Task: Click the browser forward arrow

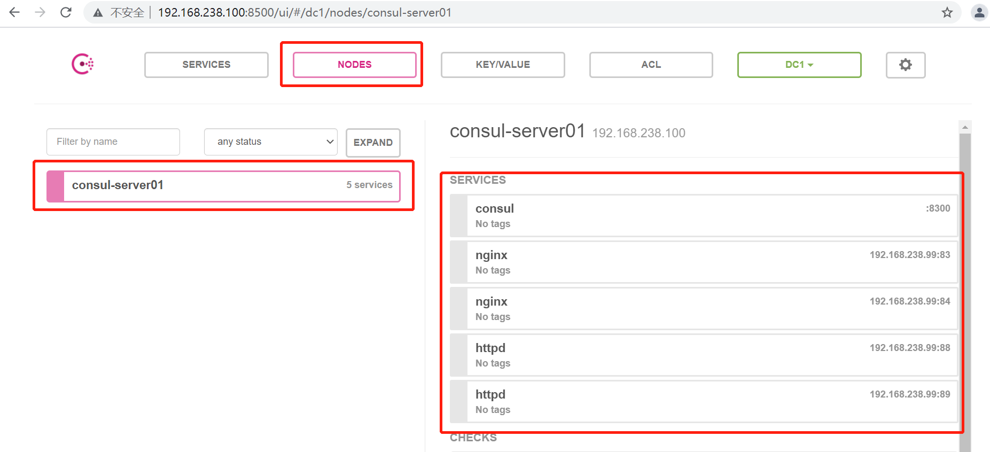Action: (x=40, y=12)
